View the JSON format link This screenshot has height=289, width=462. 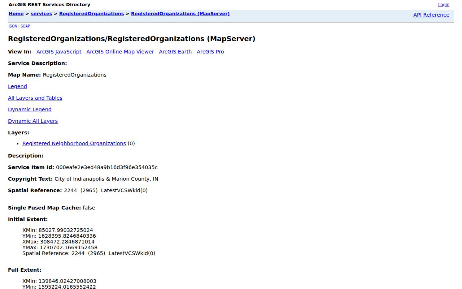coord(13,26)
